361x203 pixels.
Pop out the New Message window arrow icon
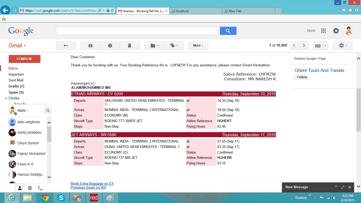coord(343,187)
